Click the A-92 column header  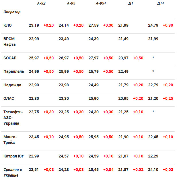tap(41, 3)
